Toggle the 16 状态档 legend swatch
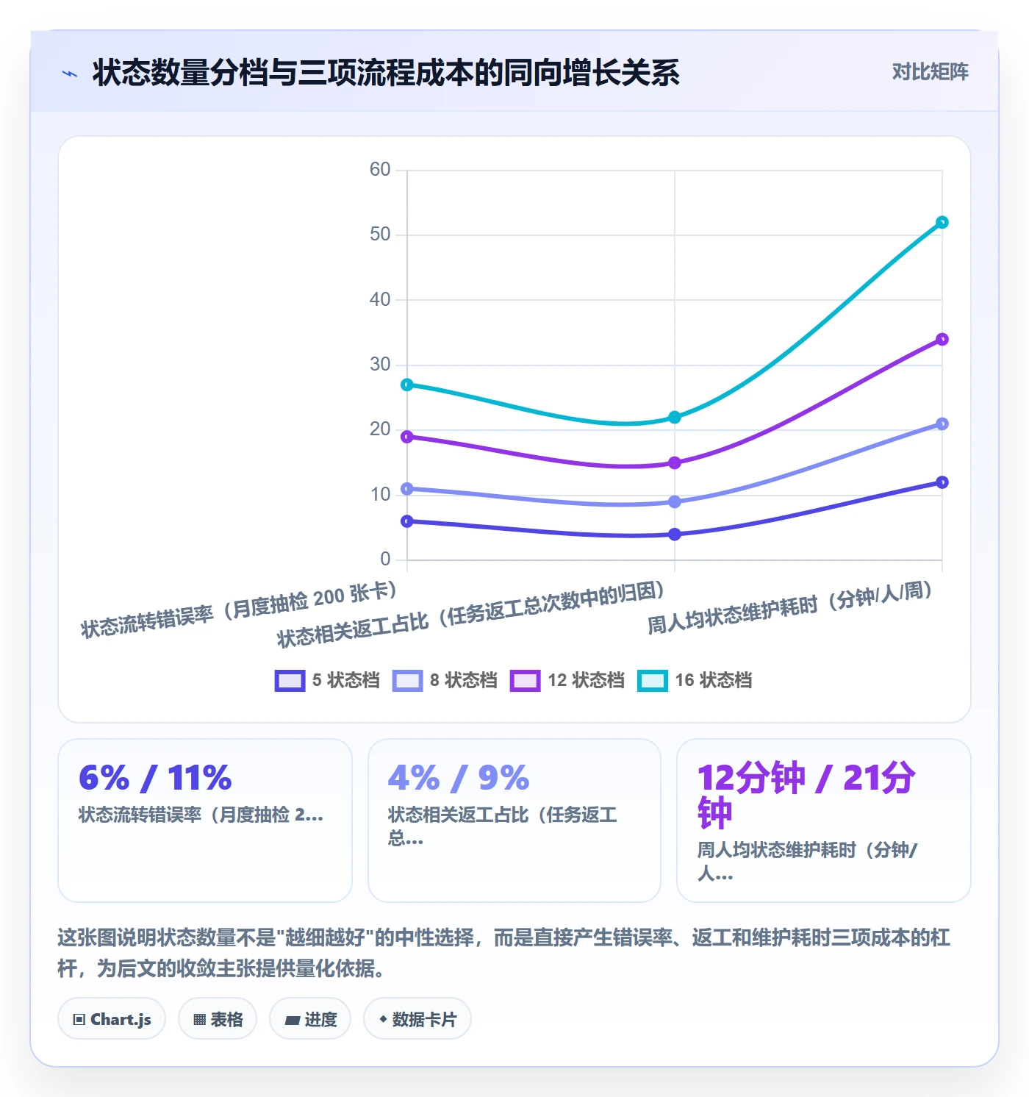This screenshot has height=1097, width=1029. [x=653, y=681]
